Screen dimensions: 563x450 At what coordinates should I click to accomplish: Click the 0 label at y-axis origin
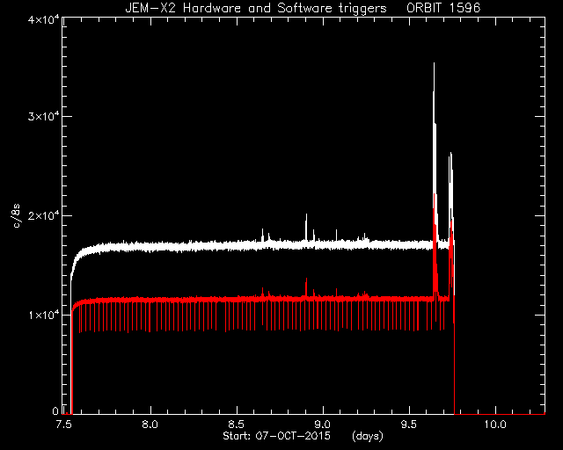[55, 411]
